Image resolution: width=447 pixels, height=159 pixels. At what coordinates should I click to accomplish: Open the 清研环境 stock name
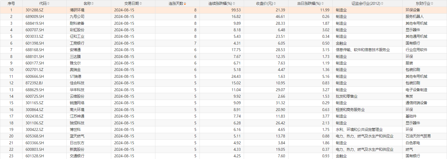(77, 10)
